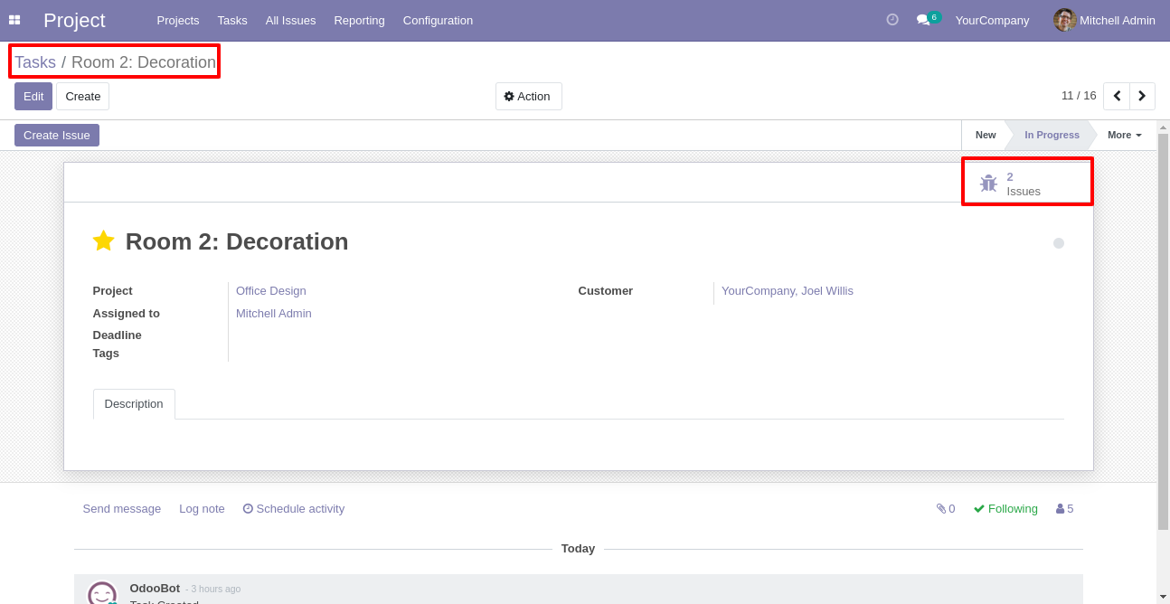Click the Tags field label
This screenshot has height=604, width=1170.
tap(106, 353)
